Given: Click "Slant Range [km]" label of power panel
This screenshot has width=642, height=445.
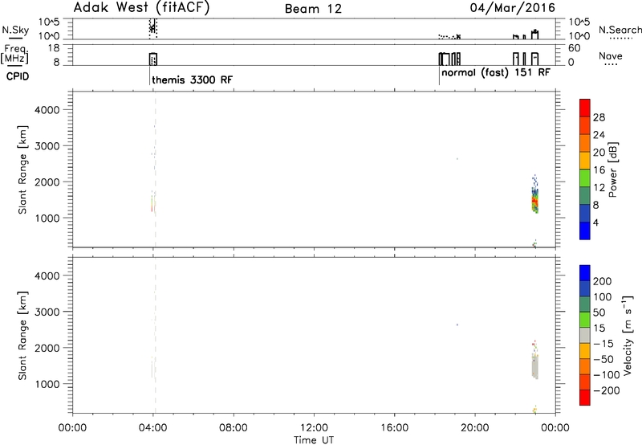Looking at the screenshot, I should (x=22, y=169).
